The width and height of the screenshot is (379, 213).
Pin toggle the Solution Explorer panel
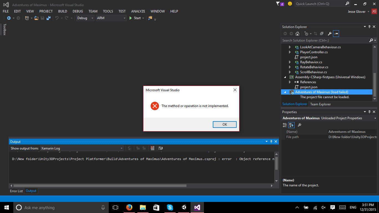[x=370, y=27]
